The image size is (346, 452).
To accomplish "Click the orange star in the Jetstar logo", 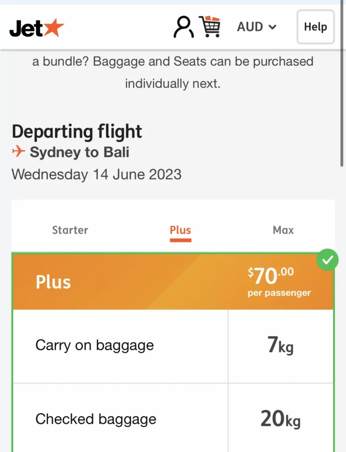I will click(54, 27).
